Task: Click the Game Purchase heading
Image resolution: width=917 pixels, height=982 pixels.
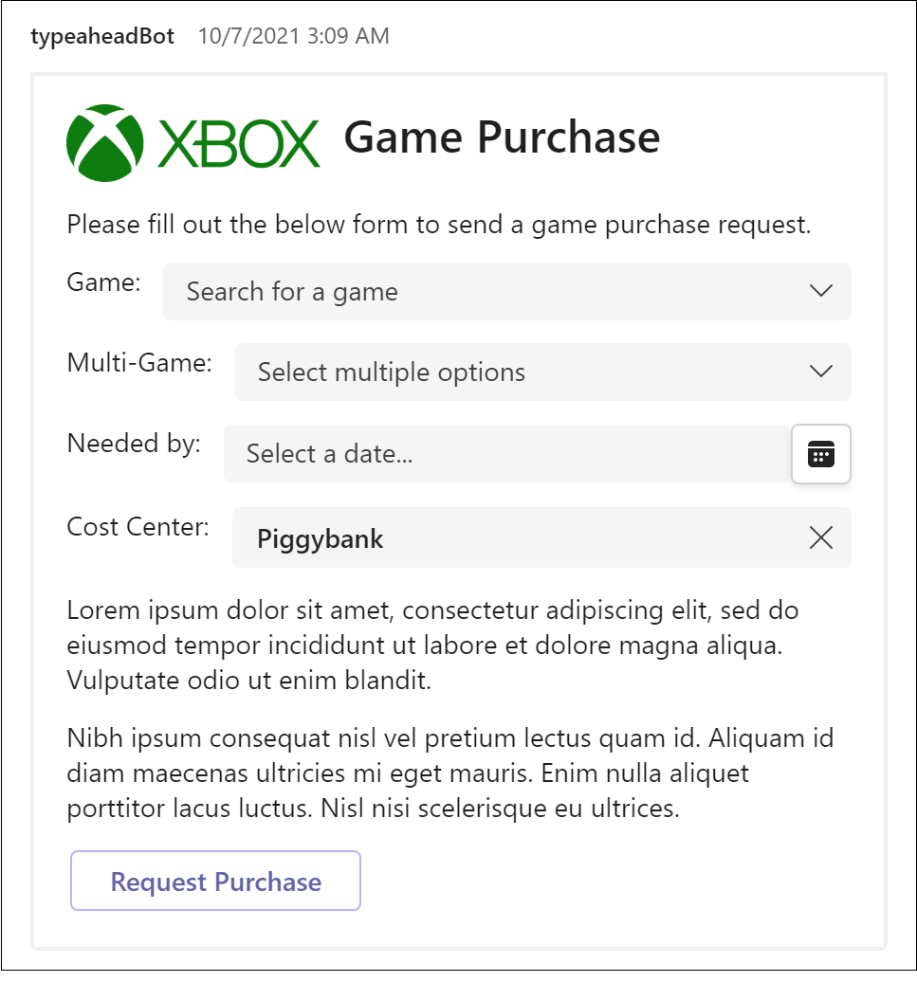Action: [502, 137]
